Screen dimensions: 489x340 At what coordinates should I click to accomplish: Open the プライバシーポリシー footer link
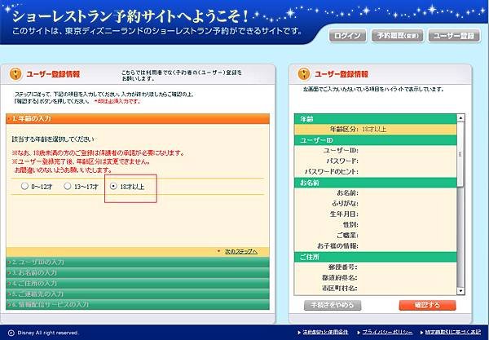[x=387, y=333]
